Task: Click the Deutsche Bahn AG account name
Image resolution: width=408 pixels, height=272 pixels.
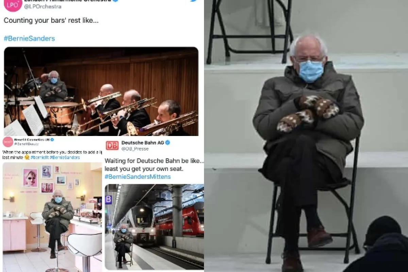Action: click(x=142, y=143)
